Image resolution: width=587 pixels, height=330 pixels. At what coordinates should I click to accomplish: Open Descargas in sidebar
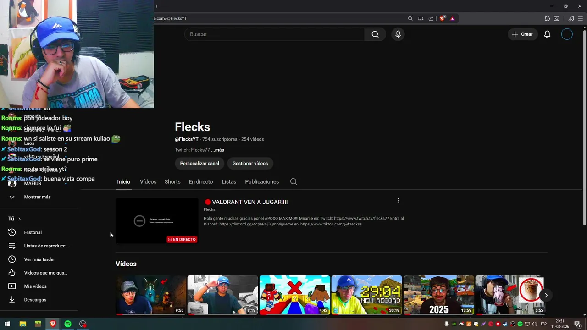tap(39, 300)
